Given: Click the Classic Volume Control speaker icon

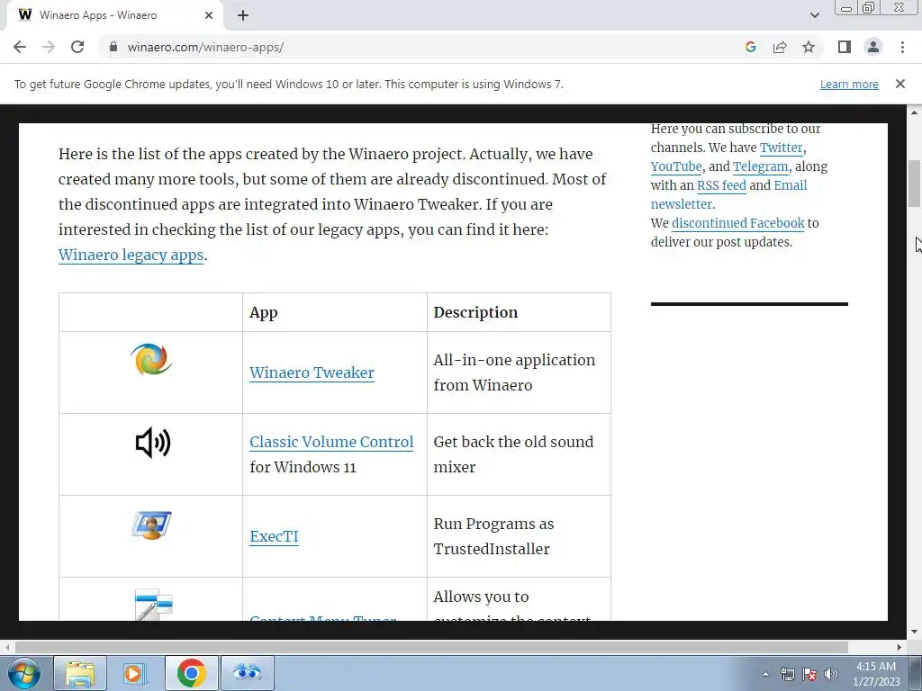Looking at the screenshot, I should pos(153,443).
